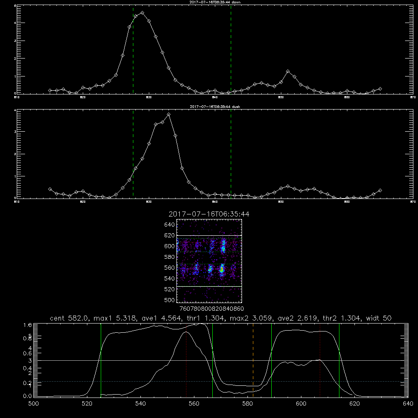The image size is (418, 418).
Task: Click the brightest blob in heatmap lower row
Action: click(222, 270)
